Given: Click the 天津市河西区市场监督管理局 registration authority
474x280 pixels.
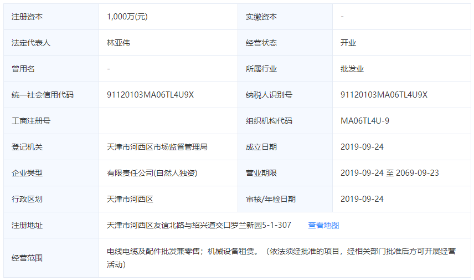Looking at the screenshot, I should (x=157, y=147).
